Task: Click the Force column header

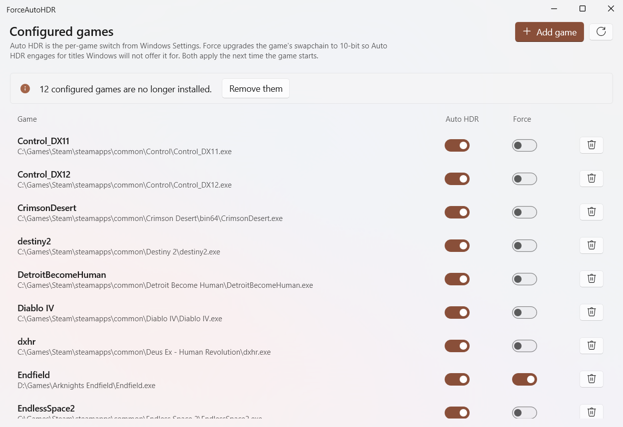Action: [522, 119]
